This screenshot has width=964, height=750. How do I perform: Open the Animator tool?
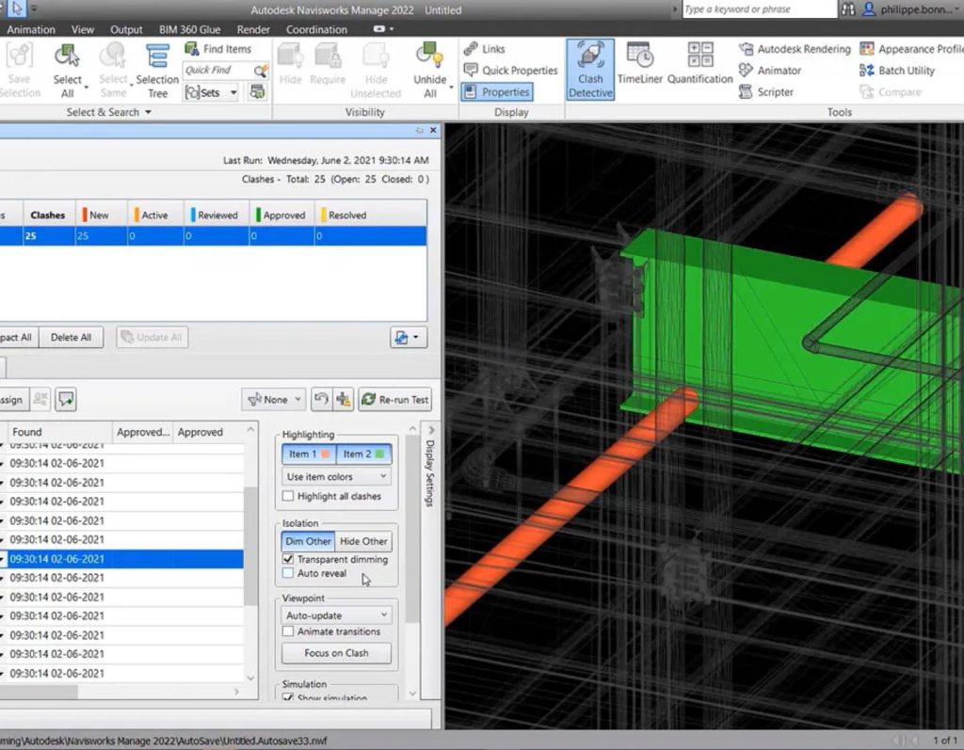(770, 70)
